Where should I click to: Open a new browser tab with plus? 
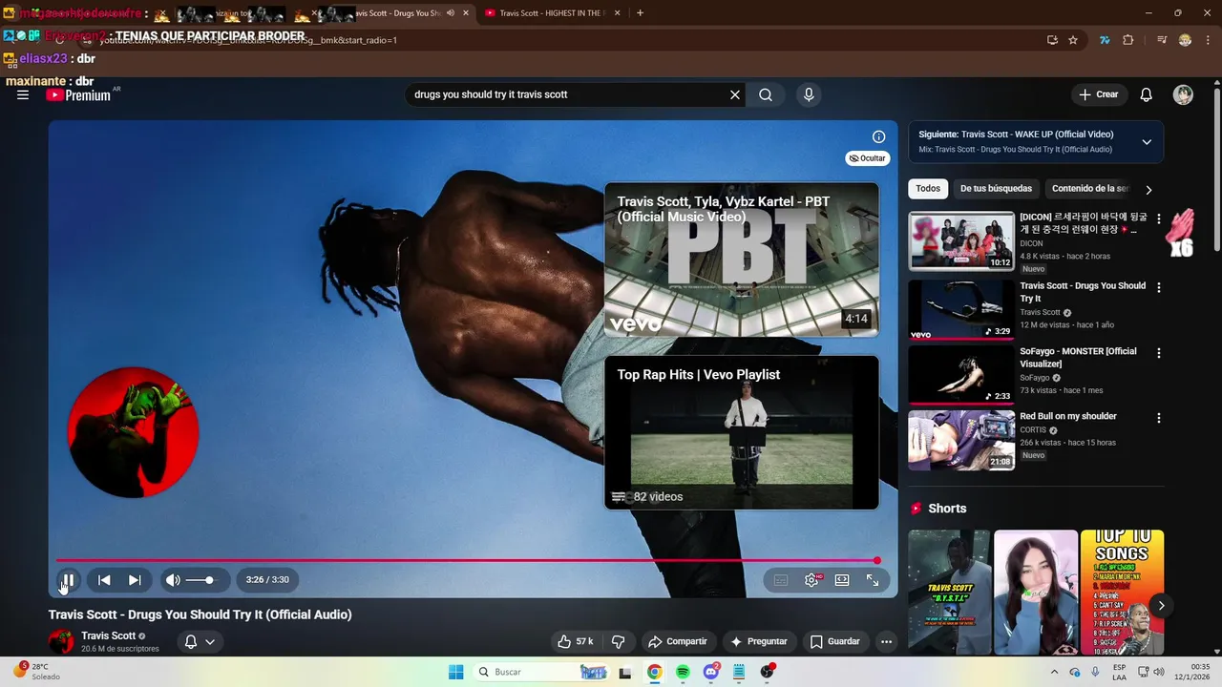pos(640,13)
